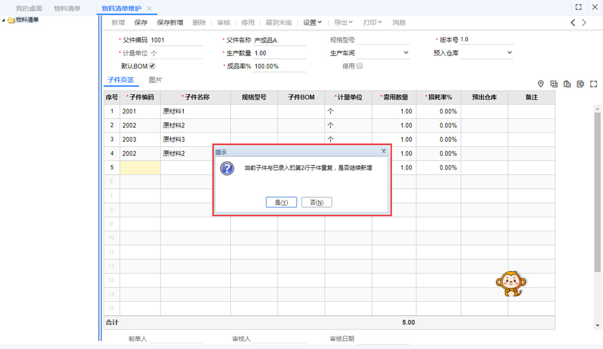Viewport: 603px width, 349px height.
Task: Close the 提示 dialog with X
Action: pyautogui.click(x=384, y=151)
